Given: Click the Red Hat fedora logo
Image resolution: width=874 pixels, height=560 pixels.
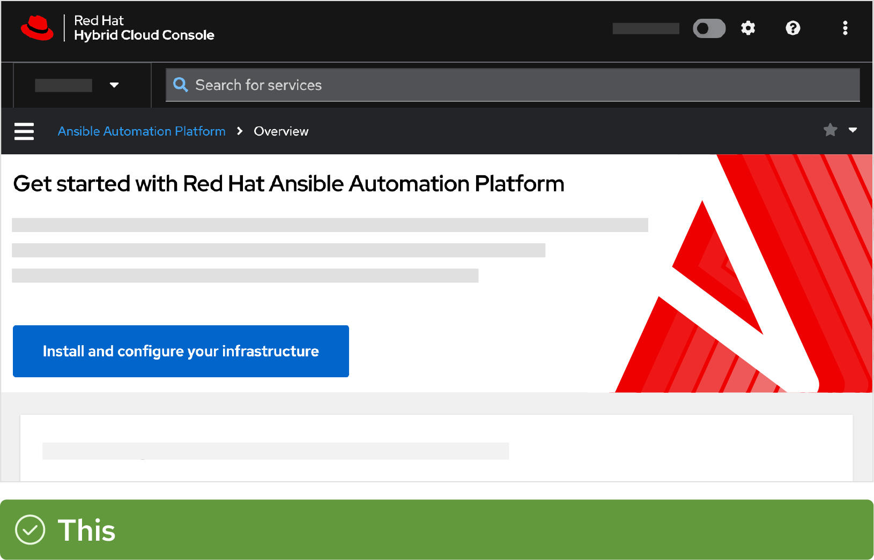Looking at the screenshot, I should point(37,28).
